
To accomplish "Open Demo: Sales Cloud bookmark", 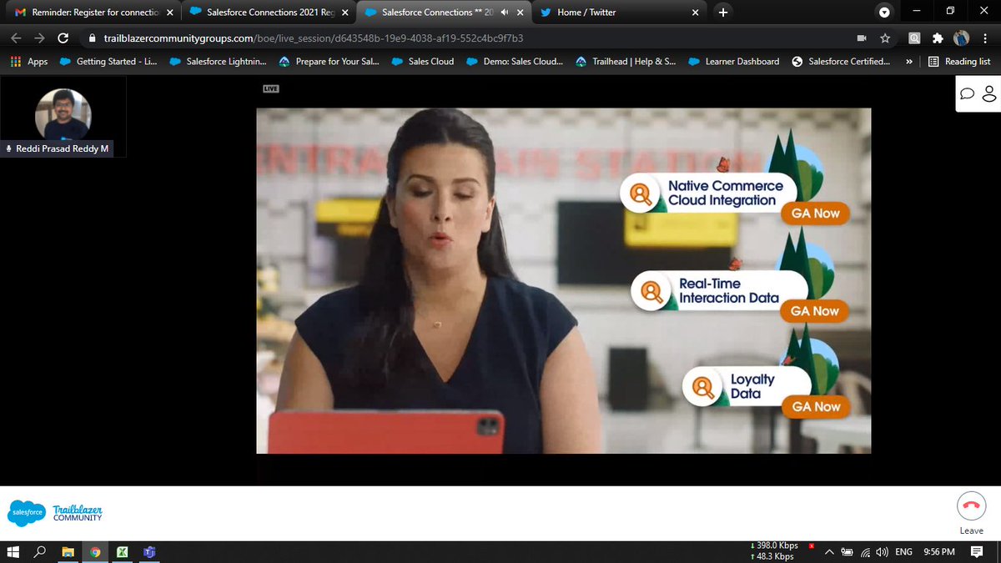I will [x=514, y=61].
